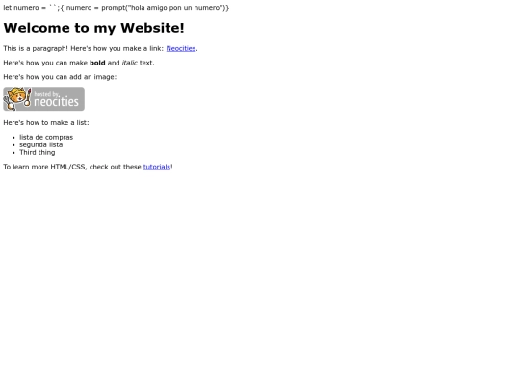Image resolution: width=520 pixels, height=390 pixels.
Task: Click the 'let numero' script text line
Action: 117,8
